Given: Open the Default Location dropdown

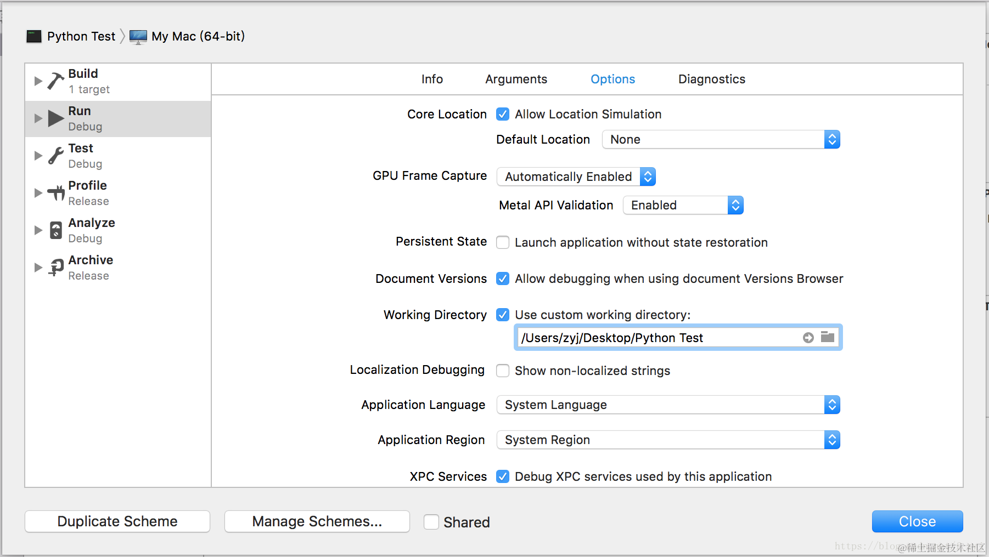Looking at the screenshot, I should [x=721, y=139].
